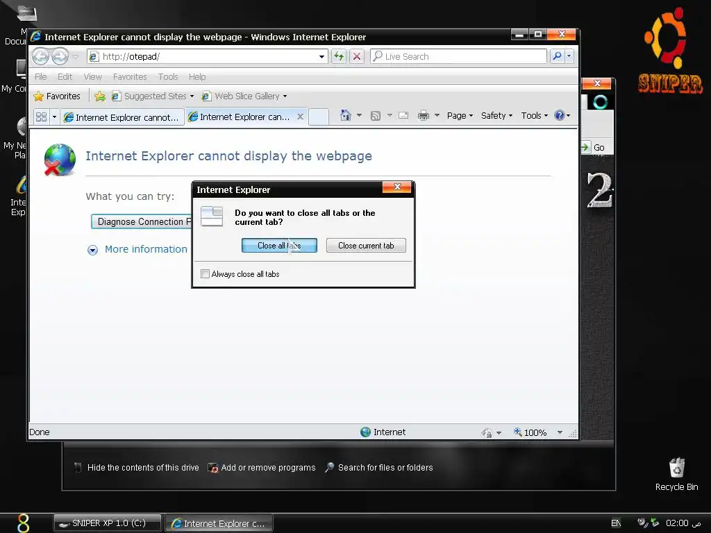Expand the address bar history dropdown
The image size is (711, 533).
321,57
